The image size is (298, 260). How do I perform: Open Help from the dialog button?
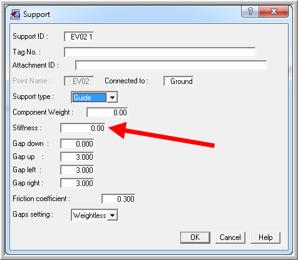265,237
